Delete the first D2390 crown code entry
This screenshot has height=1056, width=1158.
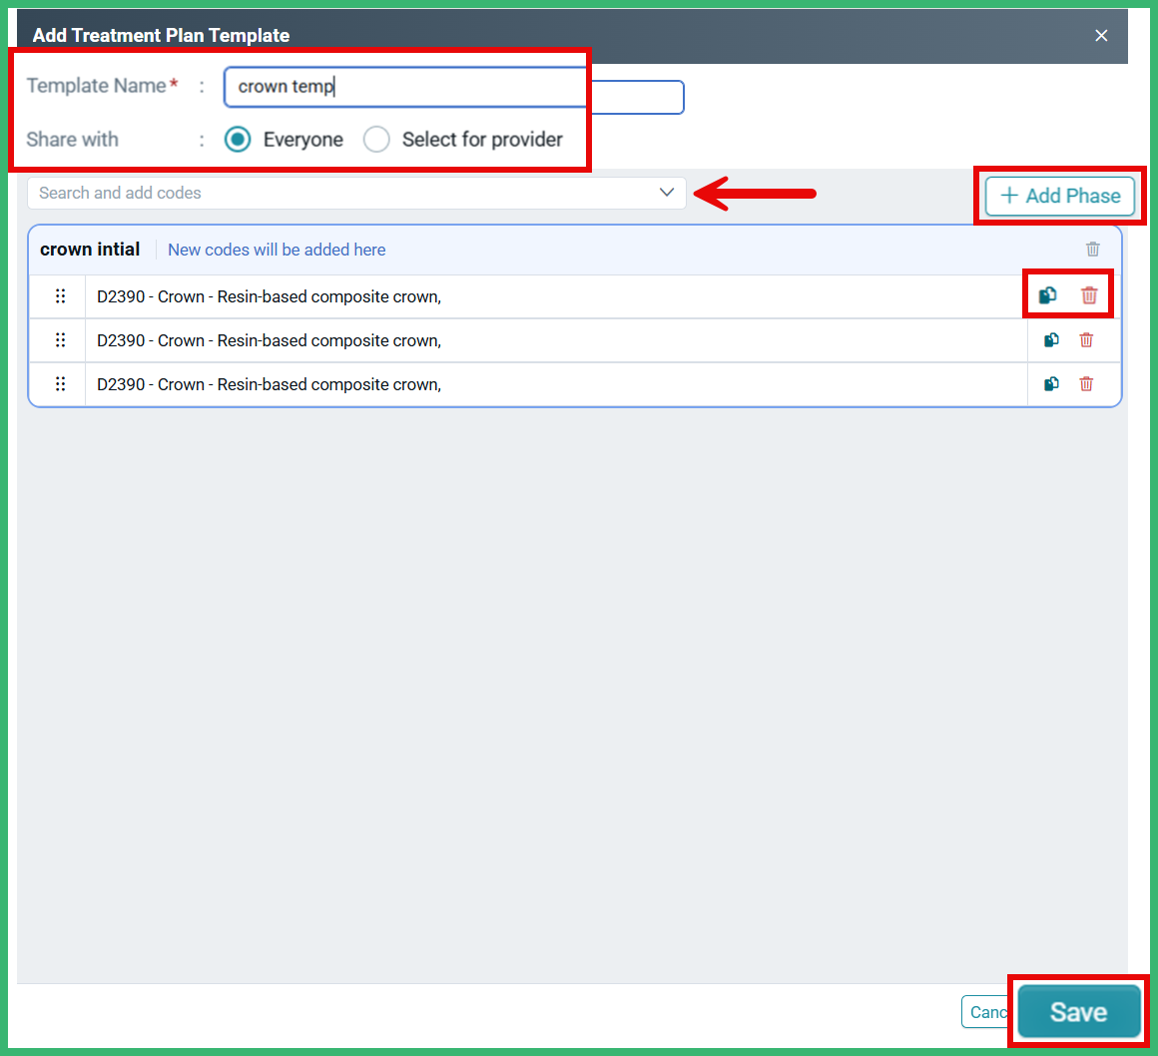tap(1086, 295)
